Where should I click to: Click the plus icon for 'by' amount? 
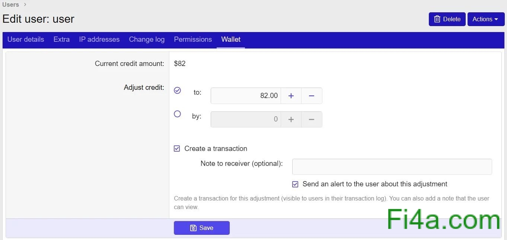[x=291, y=119]
